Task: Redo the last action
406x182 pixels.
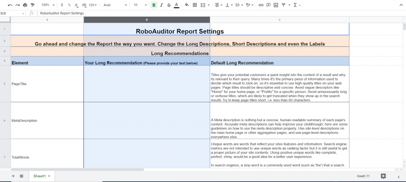Action: 17,5
